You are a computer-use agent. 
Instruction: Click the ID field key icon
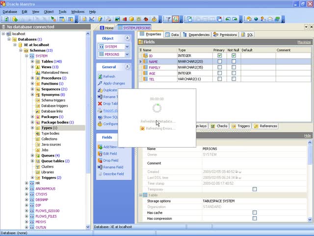[145, 56]
